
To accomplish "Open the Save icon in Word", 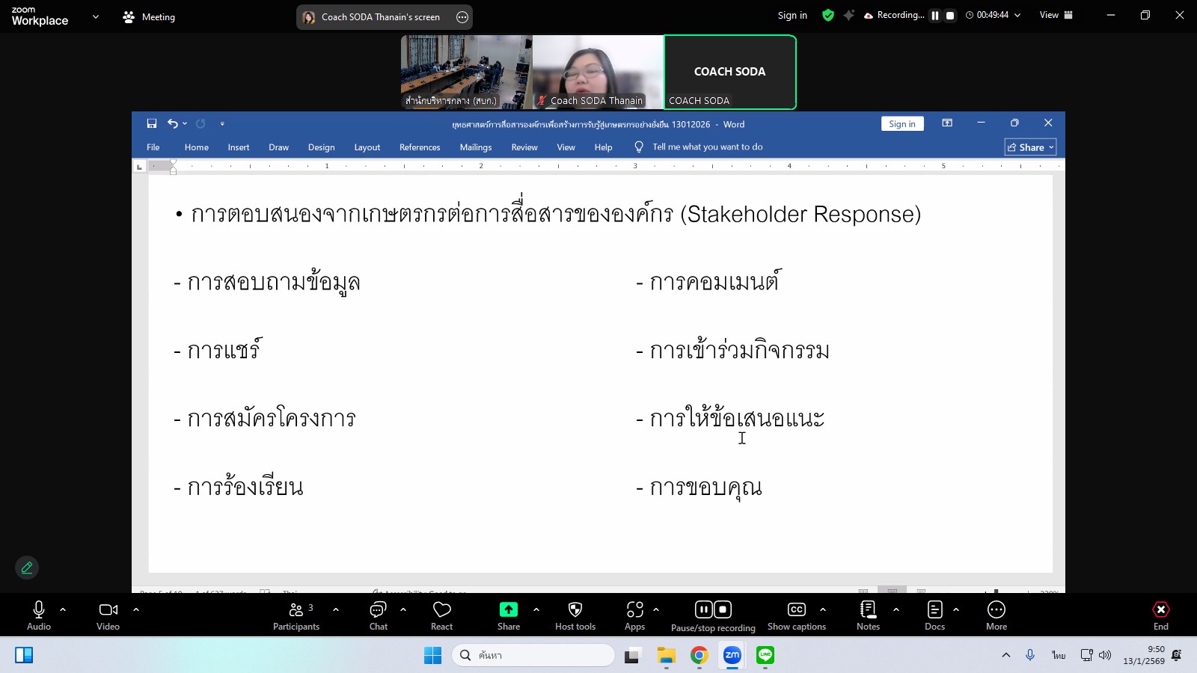I will tap(152, 123).
